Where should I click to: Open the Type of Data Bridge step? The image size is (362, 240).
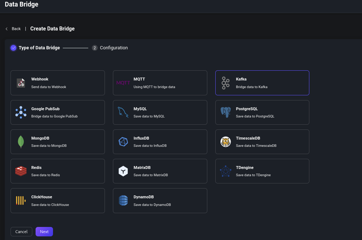click(39, 48)
